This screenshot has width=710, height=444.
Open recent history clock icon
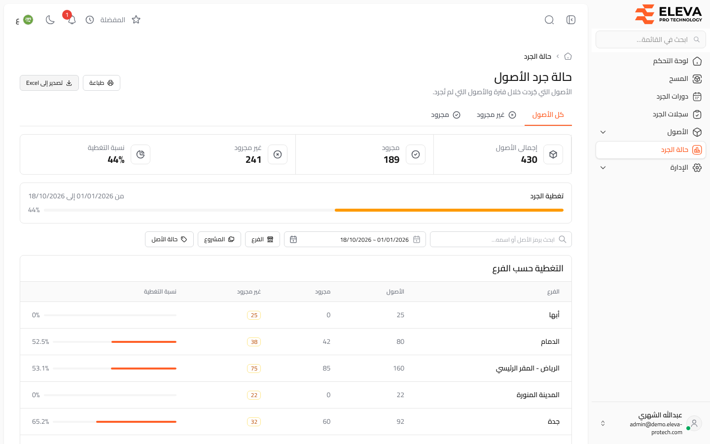point(90,20)
